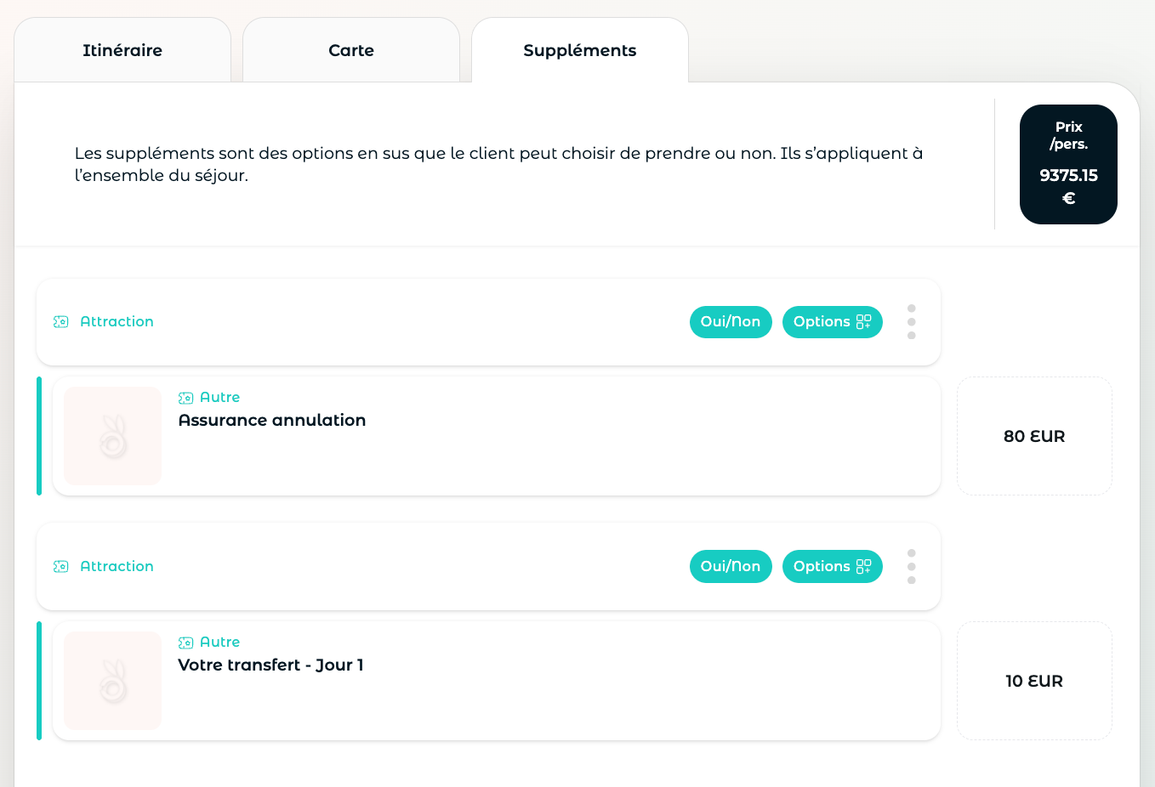Toggle Oui/Non for Votre transfert supplement

731,567
